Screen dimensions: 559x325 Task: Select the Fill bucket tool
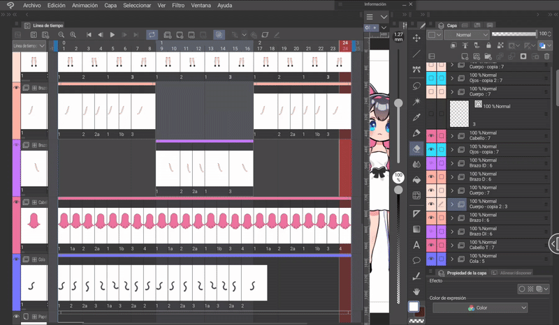tap(416, 180)
